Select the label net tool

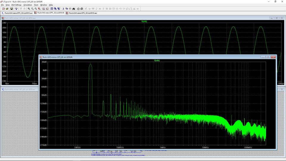coord(93,9)
